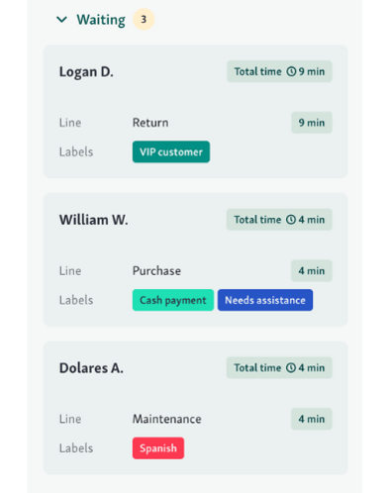This screenshot has height=493, width=389.
Task: Click William W. Total time 4 min badge
Action: coord(279,220)
